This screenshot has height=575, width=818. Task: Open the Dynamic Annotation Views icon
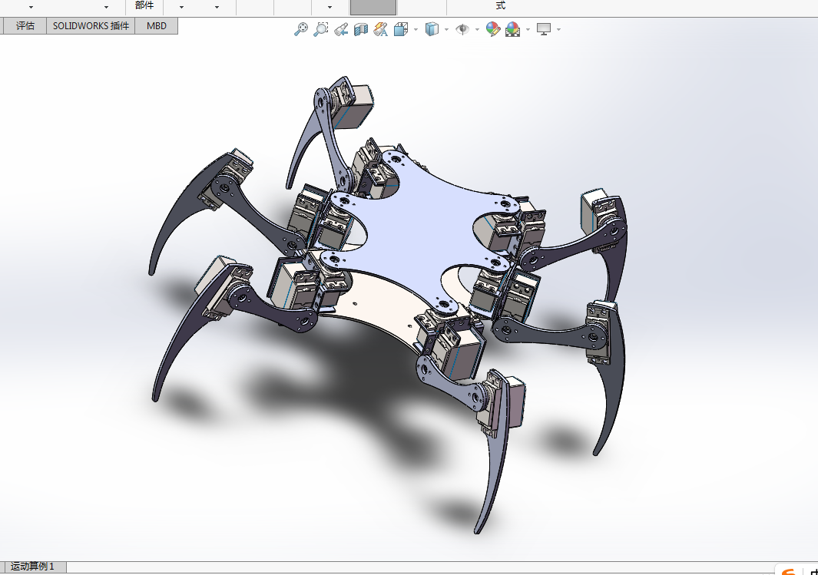pos(381,29)
